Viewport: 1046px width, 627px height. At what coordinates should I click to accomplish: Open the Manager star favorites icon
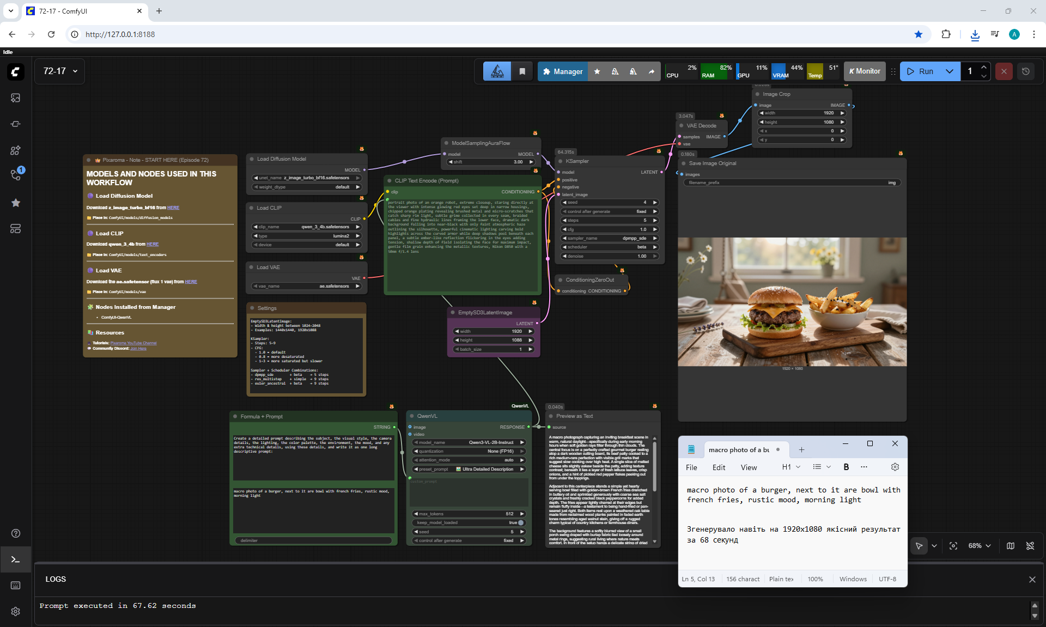(597, 71)
